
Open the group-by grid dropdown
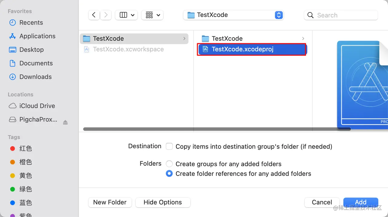pyautogui.click(x=152, y=15)
